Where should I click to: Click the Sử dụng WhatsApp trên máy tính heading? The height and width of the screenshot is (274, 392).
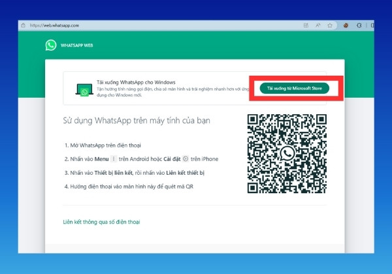[137, 121]
